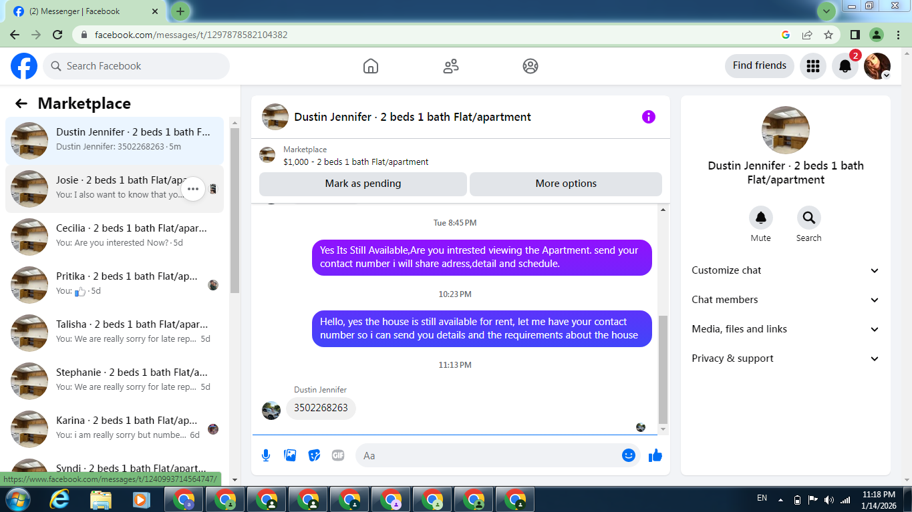Click Chrome three-dot menu
912x512 pixels.
[897, 35]
